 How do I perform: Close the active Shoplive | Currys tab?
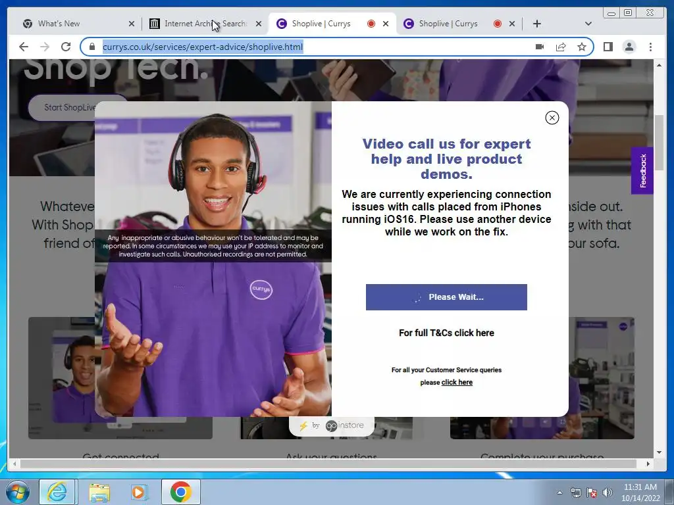386,24
